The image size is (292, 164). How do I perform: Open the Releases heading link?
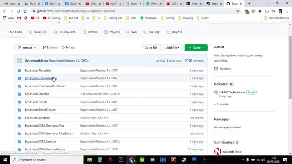click(221, 84)
